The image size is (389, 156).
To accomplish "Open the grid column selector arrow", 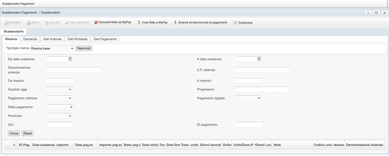I will coord(14,145).
